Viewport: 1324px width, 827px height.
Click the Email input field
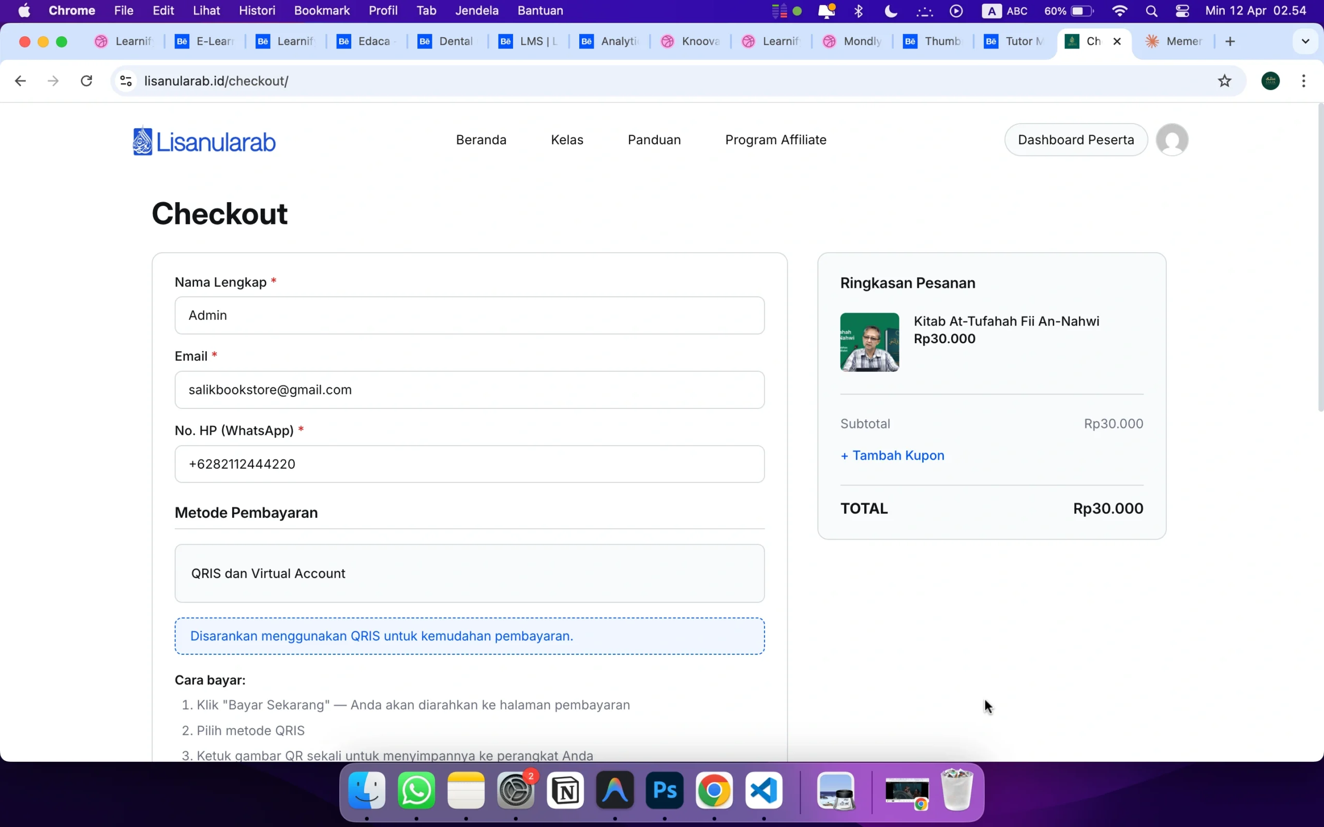tap(469, 390)
